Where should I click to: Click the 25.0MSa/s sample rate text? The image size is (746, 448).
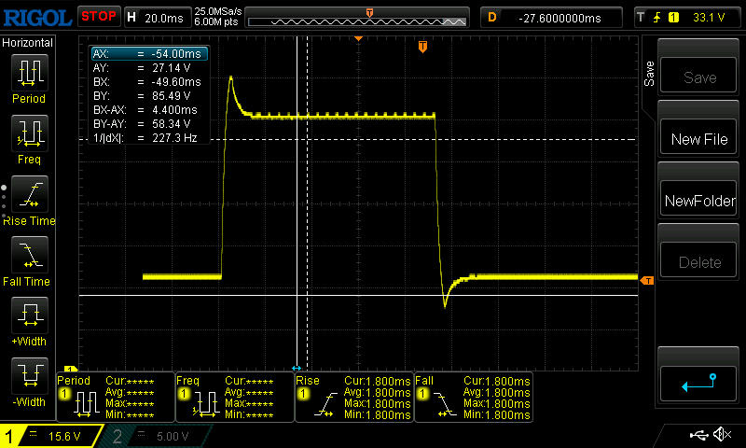[x=218, y=11]
